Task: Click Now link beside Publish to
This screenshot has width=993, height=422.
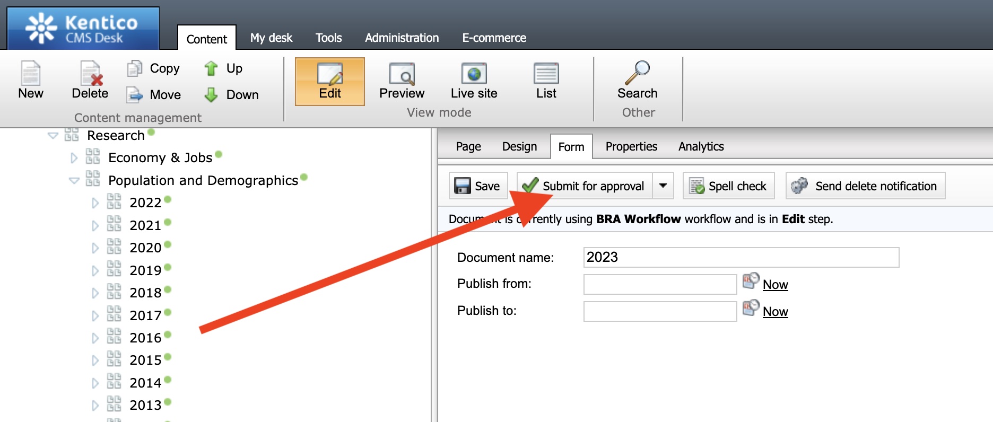Action: point(775,312)
